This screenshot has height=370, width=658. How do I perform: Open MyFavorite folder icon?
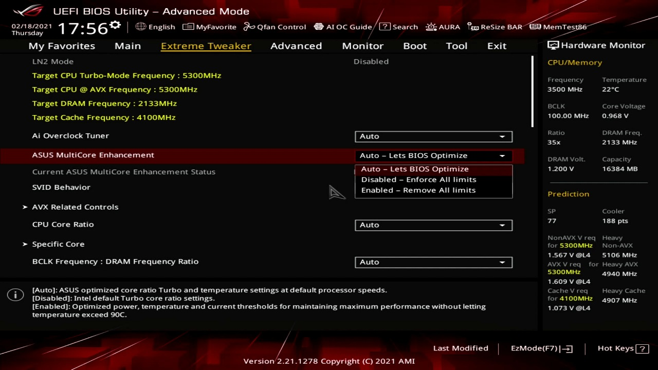188,27
